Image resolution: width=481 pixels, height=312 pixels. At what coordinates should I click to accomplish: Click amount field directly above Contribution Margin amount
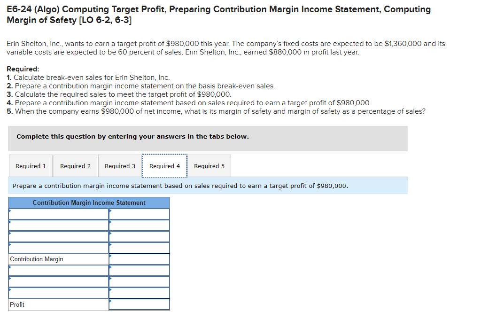pos(139,248)
